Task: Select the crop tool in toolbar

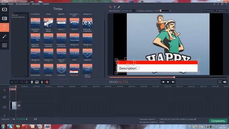Action: 22,82
